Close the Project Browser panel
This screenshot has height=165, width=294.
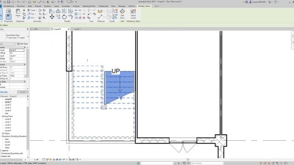[28, 96]
